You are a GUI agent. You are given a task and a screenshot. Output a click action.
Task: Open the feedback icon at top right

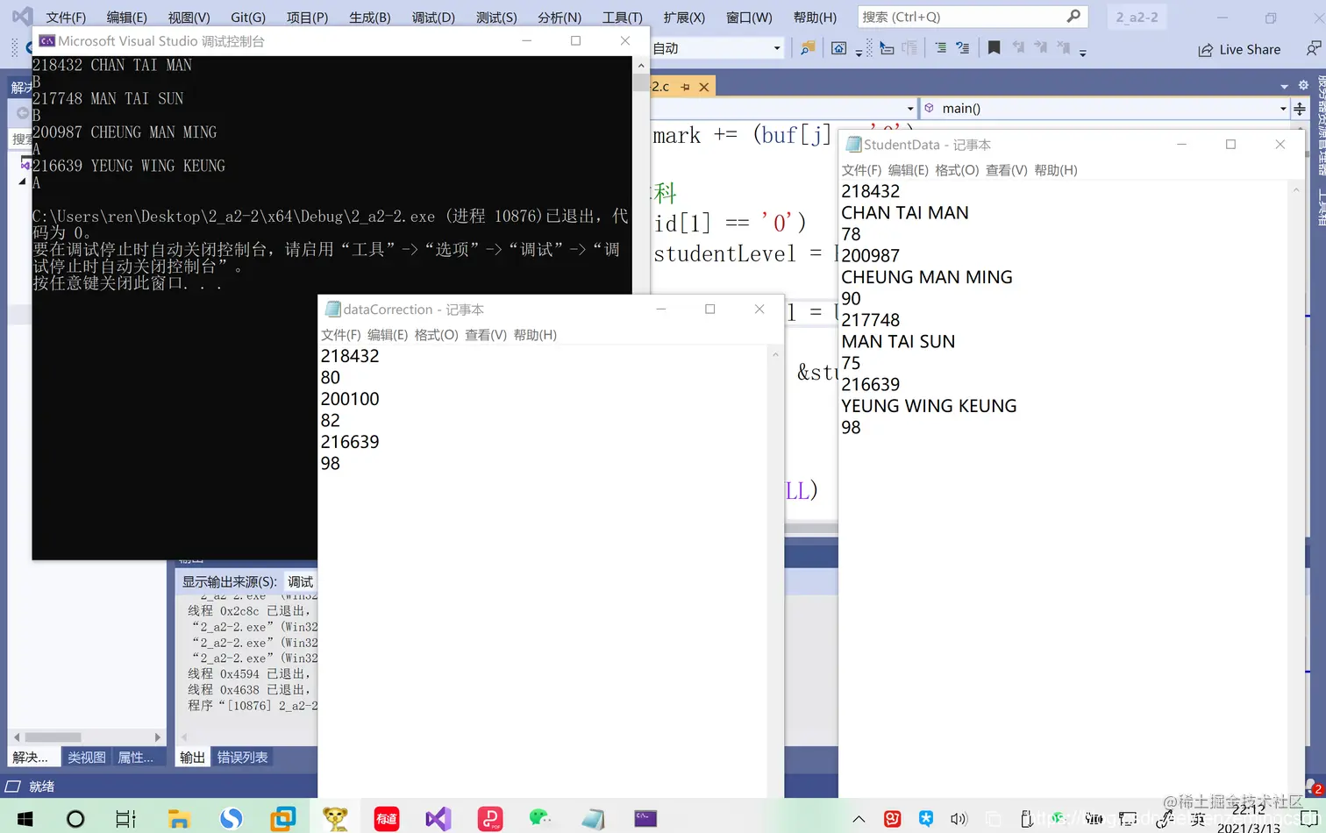1313,48
